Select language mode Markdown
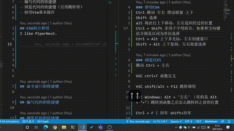Screen dimensions: 234x131 pyautogui.click(x=211, y=121)
